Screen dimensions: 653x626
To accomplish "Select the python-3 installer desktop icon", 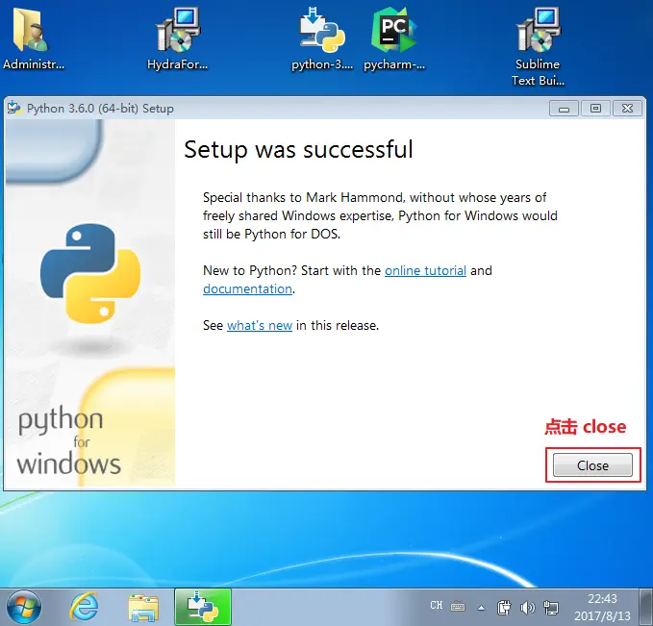I will pos(322,39).
